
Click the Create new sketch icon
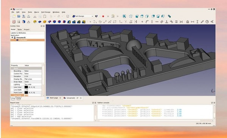(x=14, y=22)
